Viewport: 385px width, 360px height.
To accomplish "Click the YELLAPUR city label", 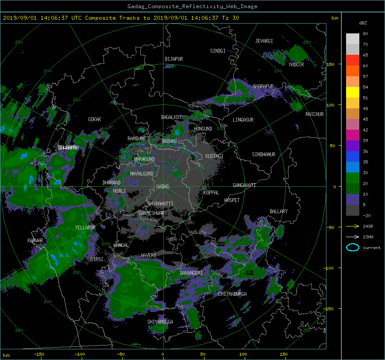I will click(x=85, y=228).
